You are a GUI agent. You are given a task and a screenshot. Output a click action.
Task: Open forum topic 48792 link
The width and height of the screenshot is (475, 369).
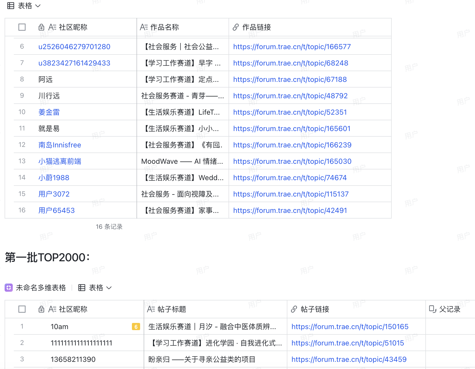coord(290,96)
